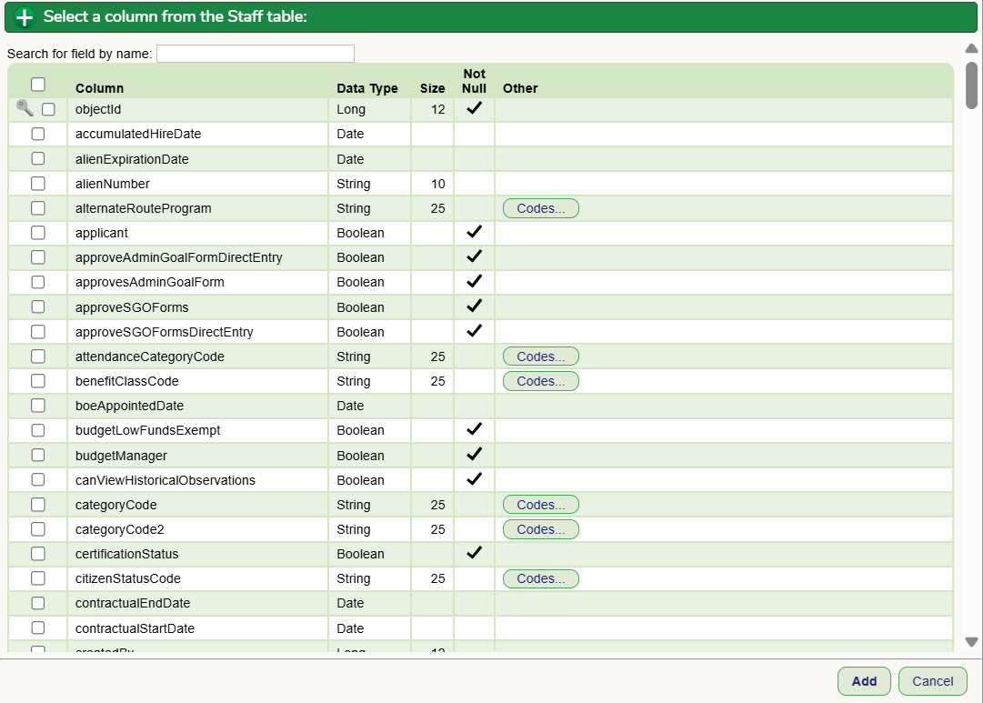983x703 pixels.
Task: Click the vertical scrollbar thumb
Action: (972, 85)
